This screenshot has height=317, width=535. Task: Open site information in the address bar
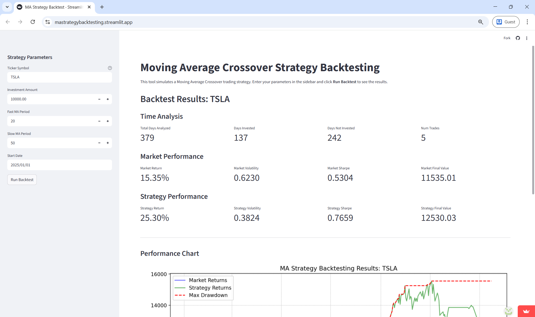(x=47, y=22)
